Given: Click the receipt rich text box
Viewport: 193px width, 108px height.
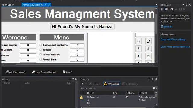Looking at the screenshot, I should [110, 48].
